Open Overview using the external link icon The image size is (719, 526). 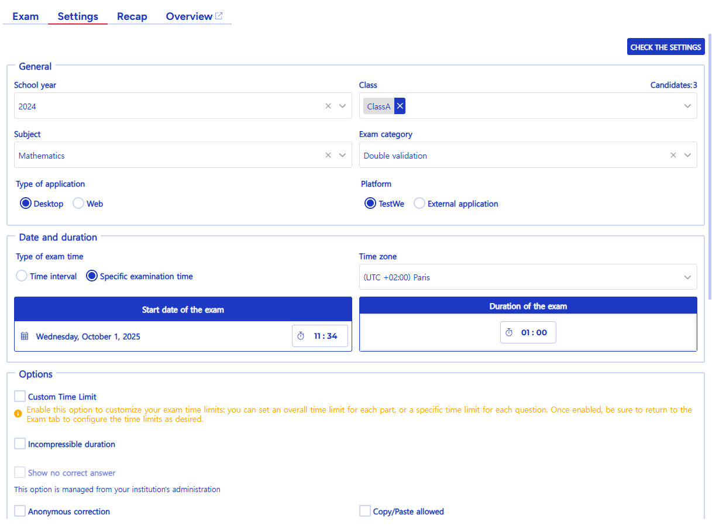[221, 15]
